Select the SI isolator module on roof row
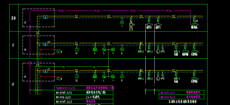The image size is (230, 105). tap(45, 17)
